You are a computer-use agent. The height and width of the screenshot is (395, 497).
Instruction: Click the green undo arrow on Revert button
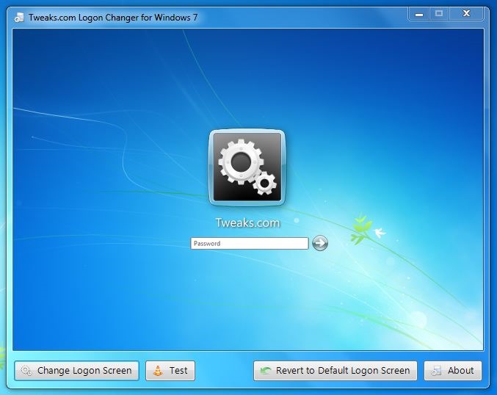(265, 371)
